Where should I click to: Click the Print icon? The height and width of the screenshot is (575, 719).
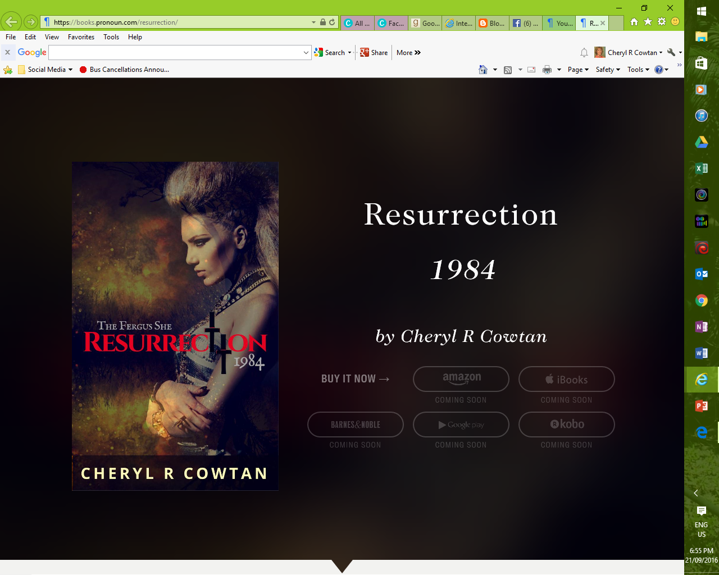[x=547, y=70]
